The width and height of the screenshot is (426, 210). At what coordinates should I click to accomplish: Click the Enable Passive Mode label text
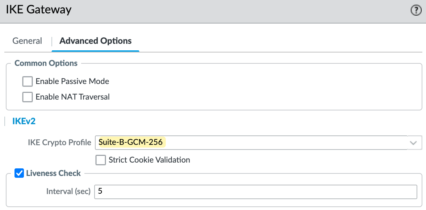(72, 81)
